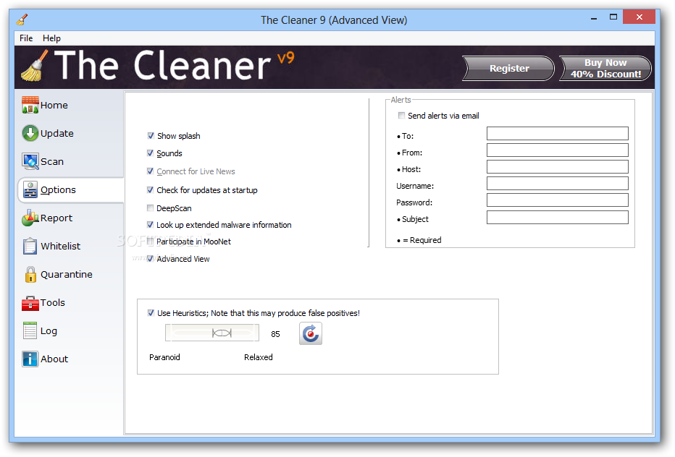
Task: Open the File menu
Action: point(26,38)
